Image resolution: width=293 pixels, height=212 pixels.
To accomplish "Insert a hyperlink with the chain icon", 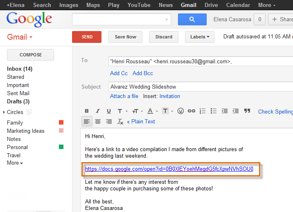I will coord(192,111).
